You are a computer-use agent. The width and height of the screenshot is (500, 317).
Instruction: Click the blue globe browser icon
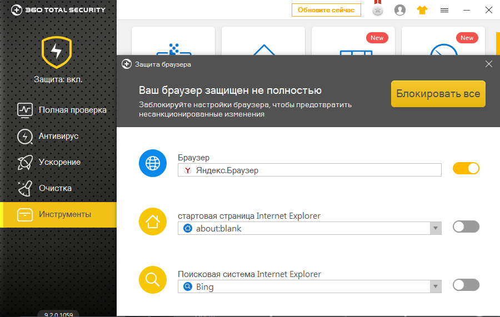point(152,163)
